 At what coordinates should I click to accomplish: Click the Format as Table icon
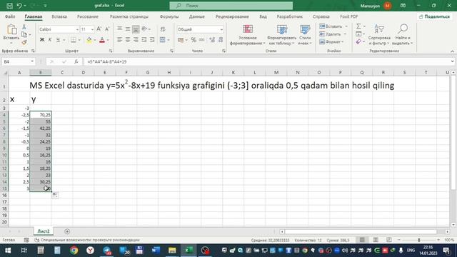(x=282, y=29)
